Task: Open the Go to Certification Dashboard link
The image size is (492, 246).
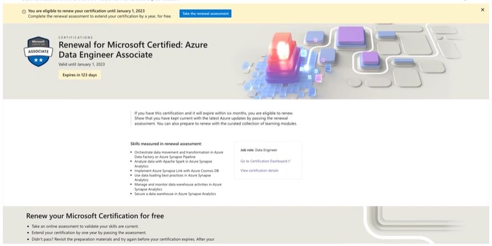Action: click(264, 162)
